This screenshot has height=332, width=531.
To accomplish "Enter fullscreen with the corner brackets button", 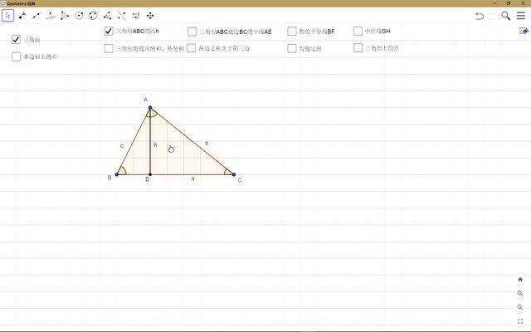I will 520,320.
